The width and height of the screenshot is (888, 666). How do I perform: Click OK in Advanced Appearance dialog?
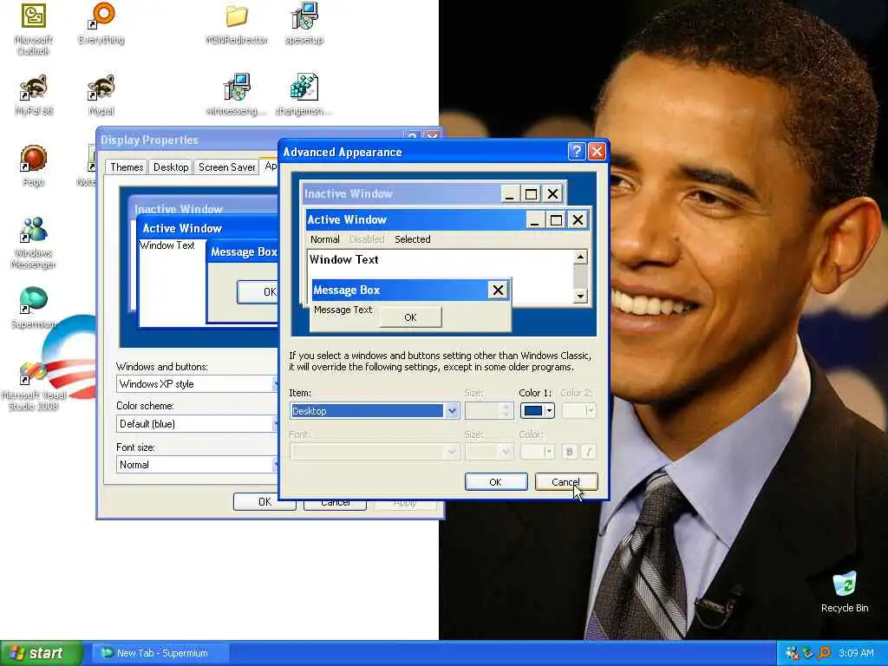pyautogui.click(x=495, y=482)
